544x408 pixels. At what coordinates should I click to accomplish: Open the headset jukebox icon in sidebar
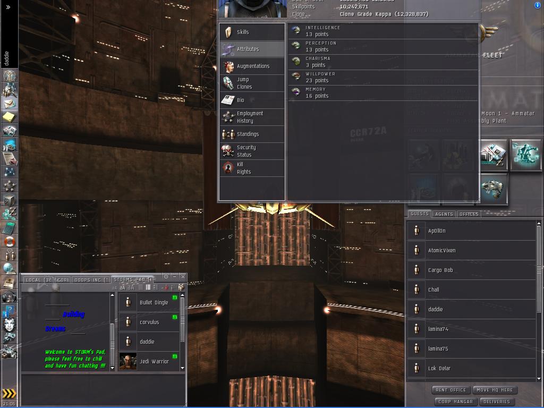(x=10, y=296)
